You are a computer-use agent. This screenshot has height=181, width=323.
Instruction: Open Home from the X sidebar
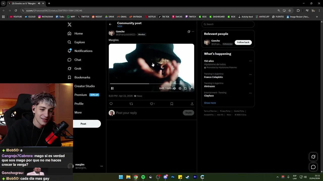pyautogui.click(x=75, y=33)
